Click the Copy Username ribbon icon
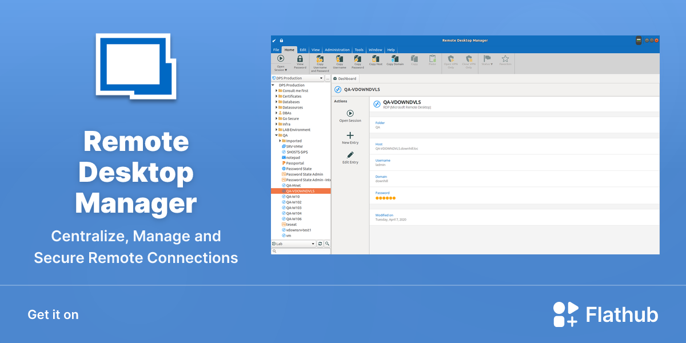This screenshot has height=343, width=686. pos(340,58)
